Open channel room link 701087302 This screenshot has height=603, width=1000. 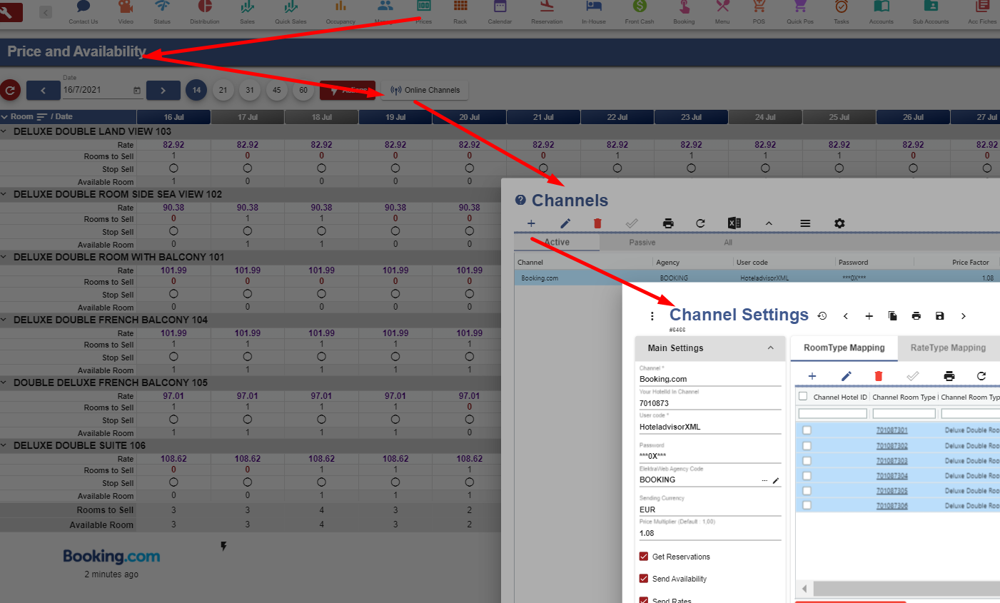coord(892,446)
